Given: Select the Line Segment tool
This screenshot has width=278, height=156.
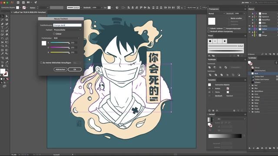Looking at the screenshot, I should pos(7,28).
